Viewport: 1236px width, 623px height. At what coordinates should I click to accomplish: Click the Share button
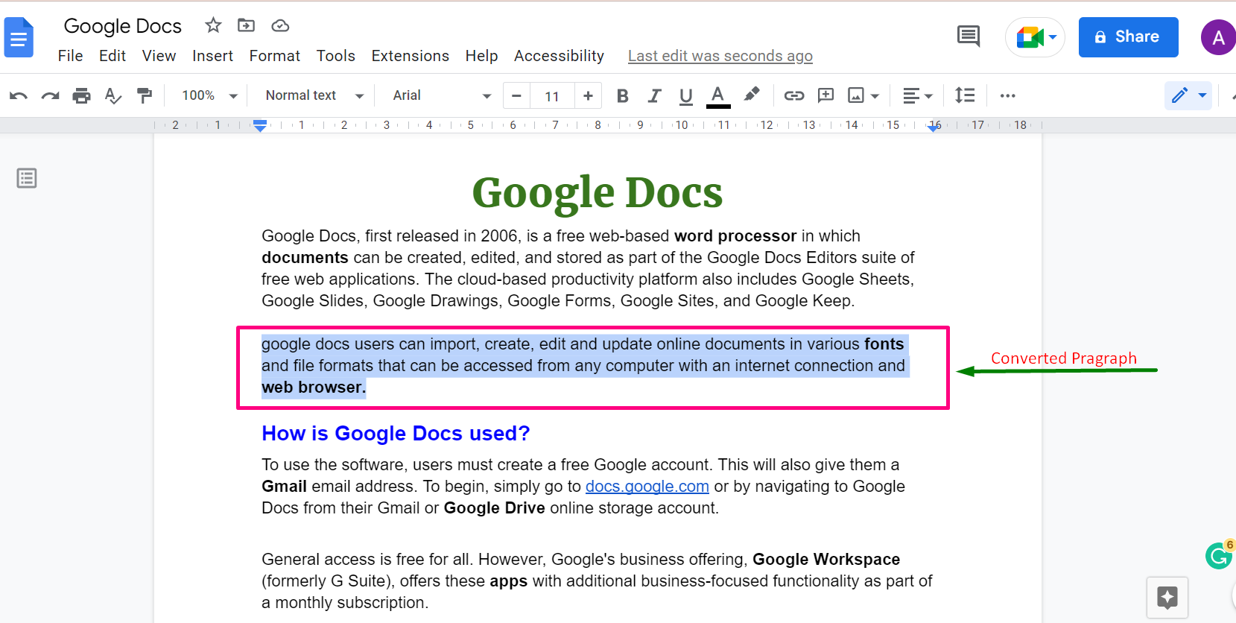click(1128, 37)
